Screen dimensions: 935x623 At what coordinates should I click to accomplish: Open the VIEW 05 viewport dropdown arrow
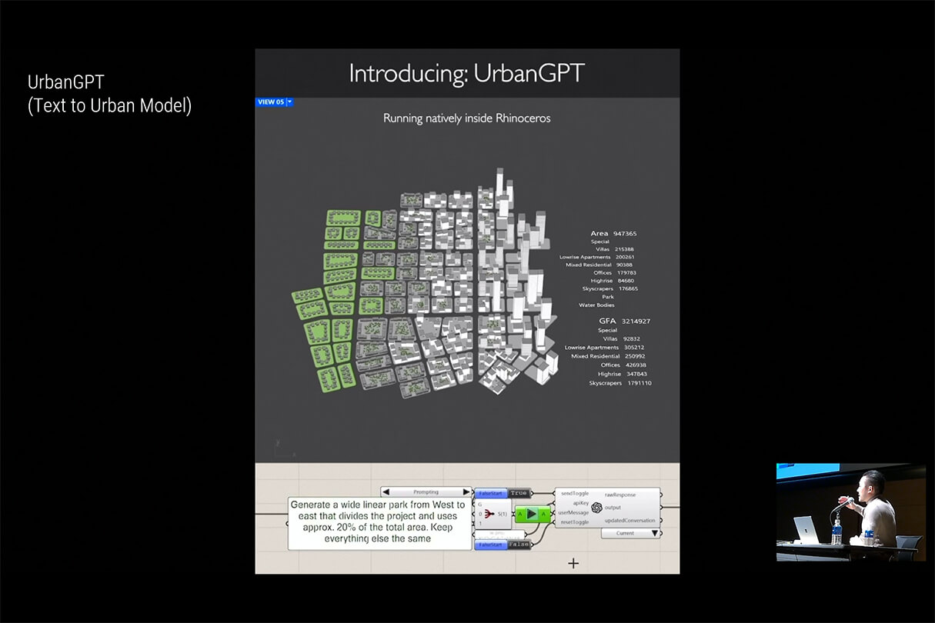coord(290,102)
